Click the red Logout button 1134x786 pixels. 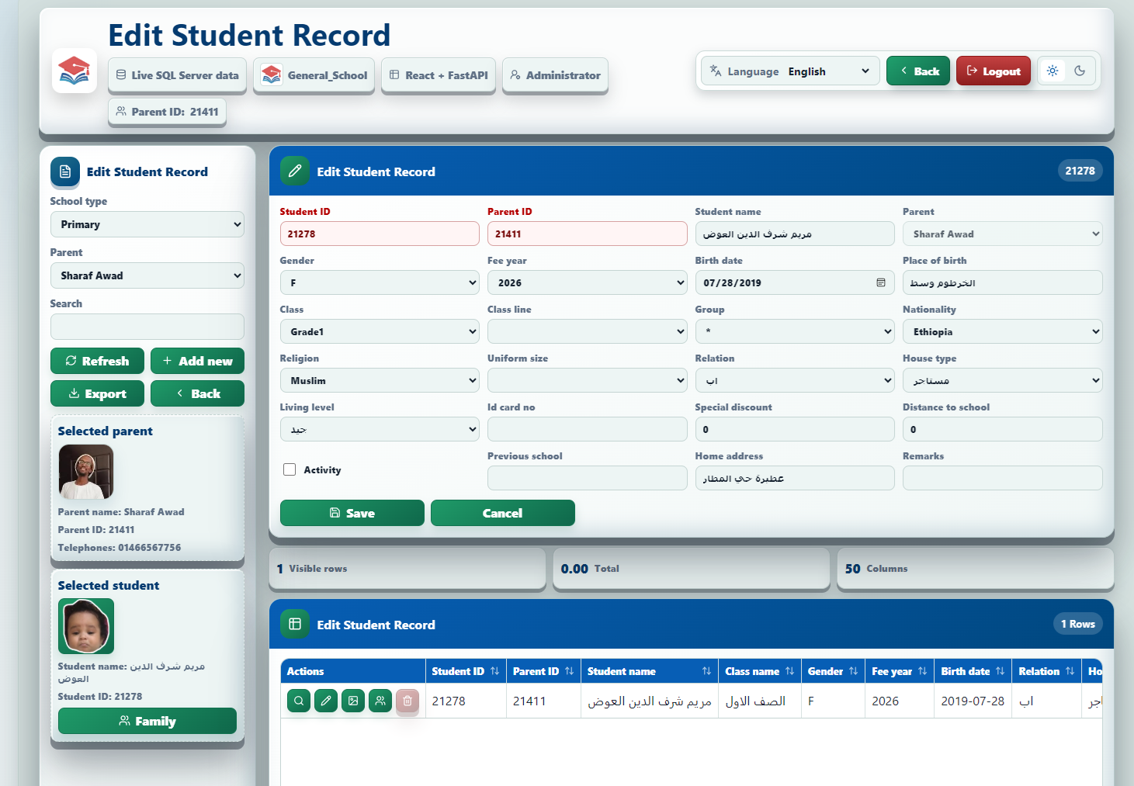994,71
